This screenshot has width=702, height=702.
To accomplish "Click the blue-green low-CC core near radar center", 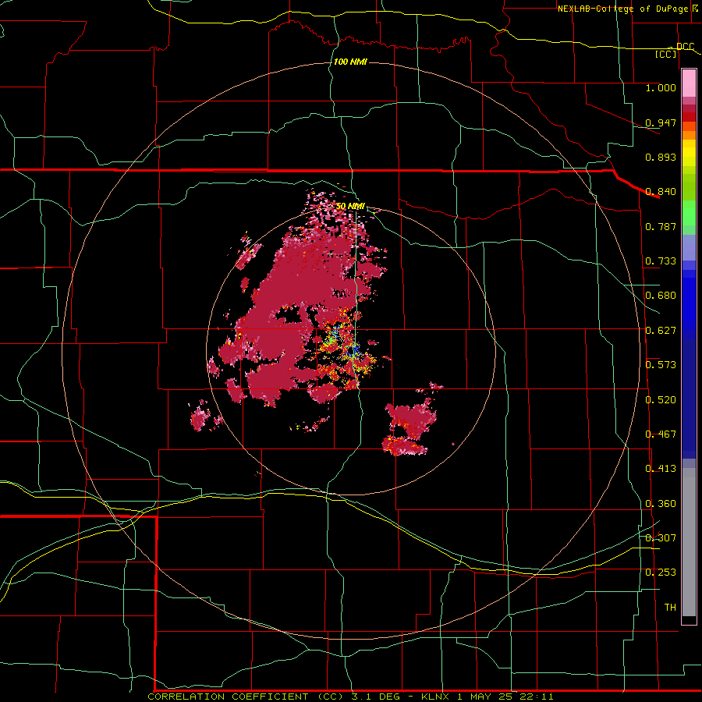I will (353, 350).
